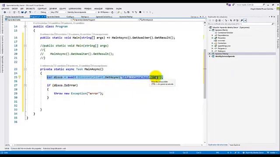Expand the Dependencias node in Solution Explorer
This screenshot has height=157, width=280.
pos(212,35)
